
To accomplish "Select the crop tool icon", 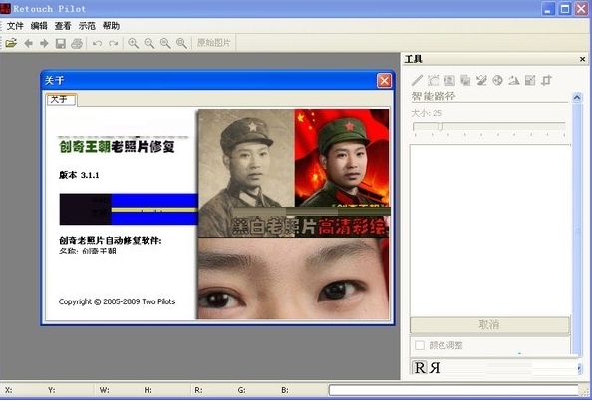I will 546,80.
